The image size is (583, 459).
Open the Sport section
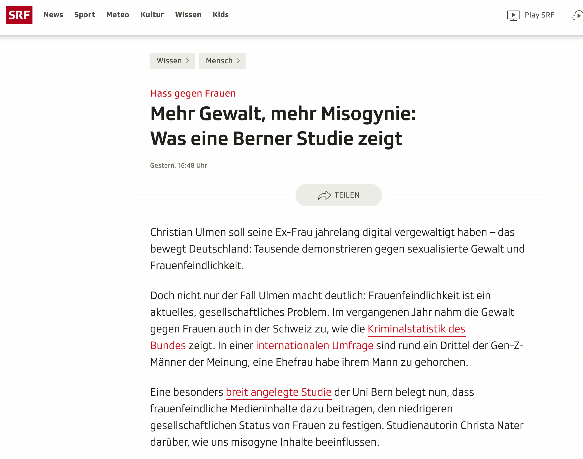coord(85,15)
